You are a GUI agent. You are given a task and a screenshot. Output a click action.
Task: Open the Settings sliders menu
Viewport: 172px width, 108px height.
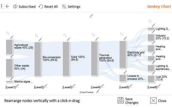pos(71,7)
